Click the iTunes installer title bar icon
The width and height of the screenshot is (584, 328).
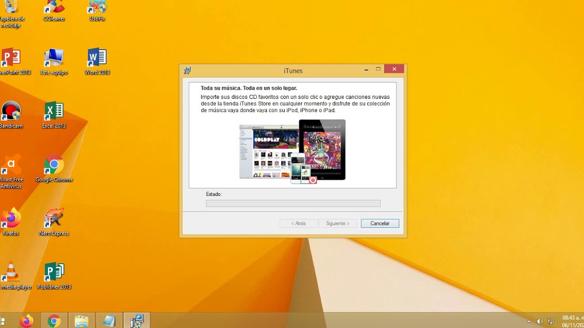[187, 71]
